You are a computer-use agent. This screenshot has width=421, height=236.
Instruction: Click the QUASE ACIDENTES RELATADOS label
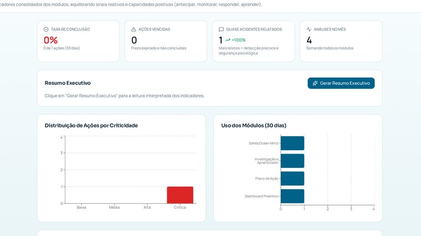coord(254,29)
